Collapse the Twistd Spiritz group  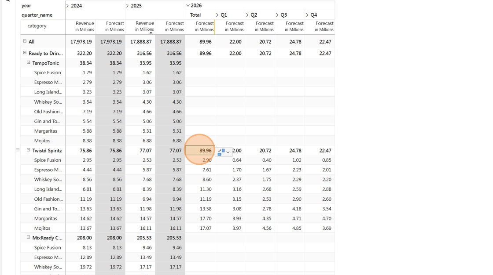point(28,150)
